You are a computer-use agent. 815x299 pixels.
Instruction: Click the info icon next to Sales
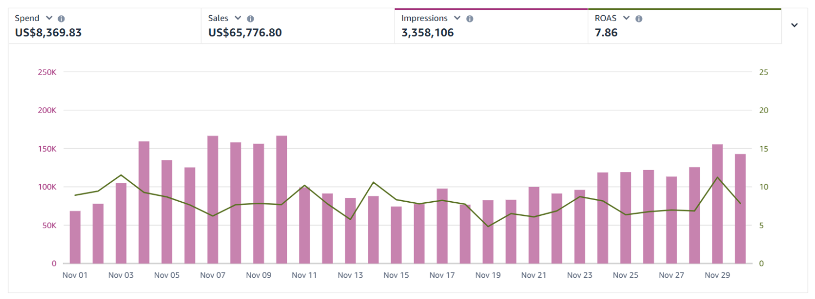click(x=250, y=18)
